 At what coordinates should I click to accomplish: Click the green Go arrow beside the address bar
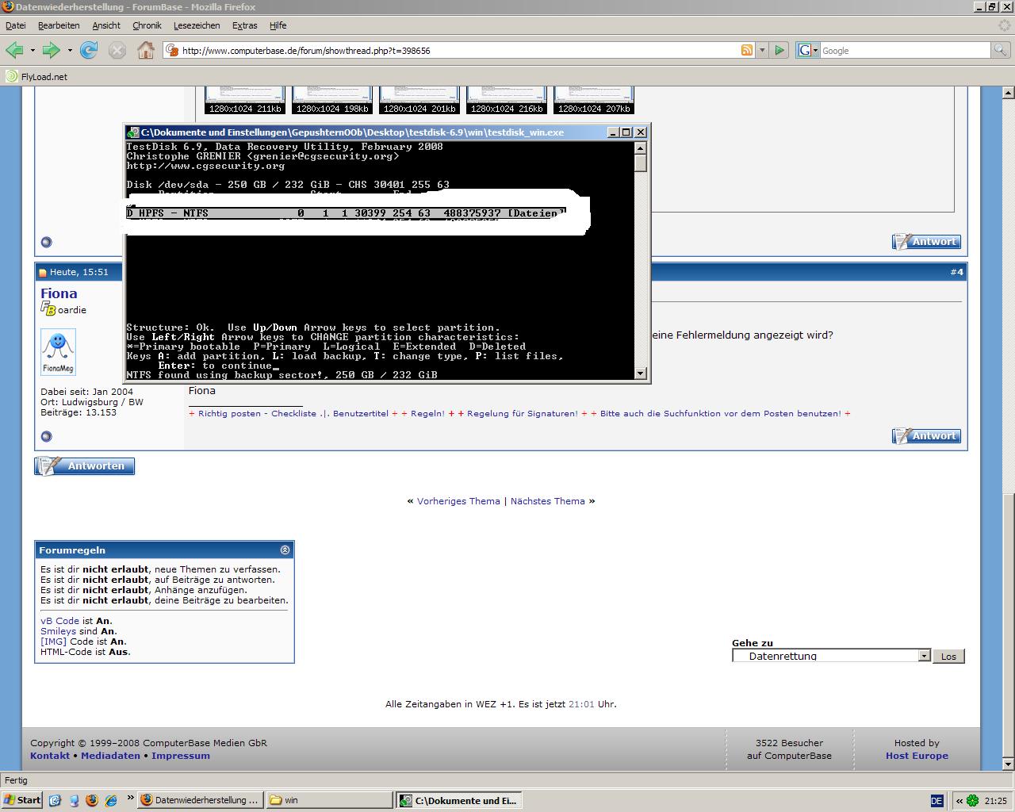pyautogui.click(x=779, y=50)
